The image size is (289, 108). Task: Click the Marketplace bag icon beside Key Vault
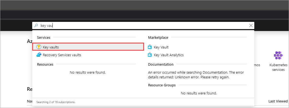pos(150,47)
